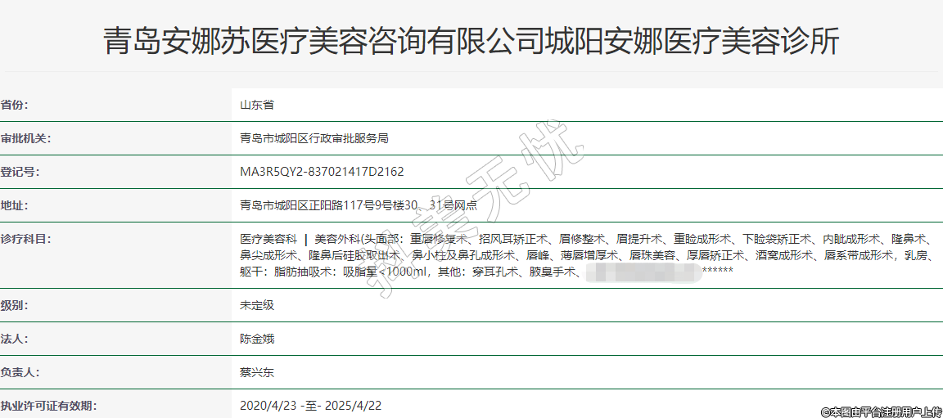
Task: Select the legal person name 陈金娥
Action: tap(256, 339)
